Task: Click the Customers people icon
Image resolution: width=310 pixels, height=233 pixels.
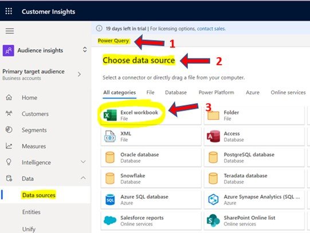Action: 9,113
